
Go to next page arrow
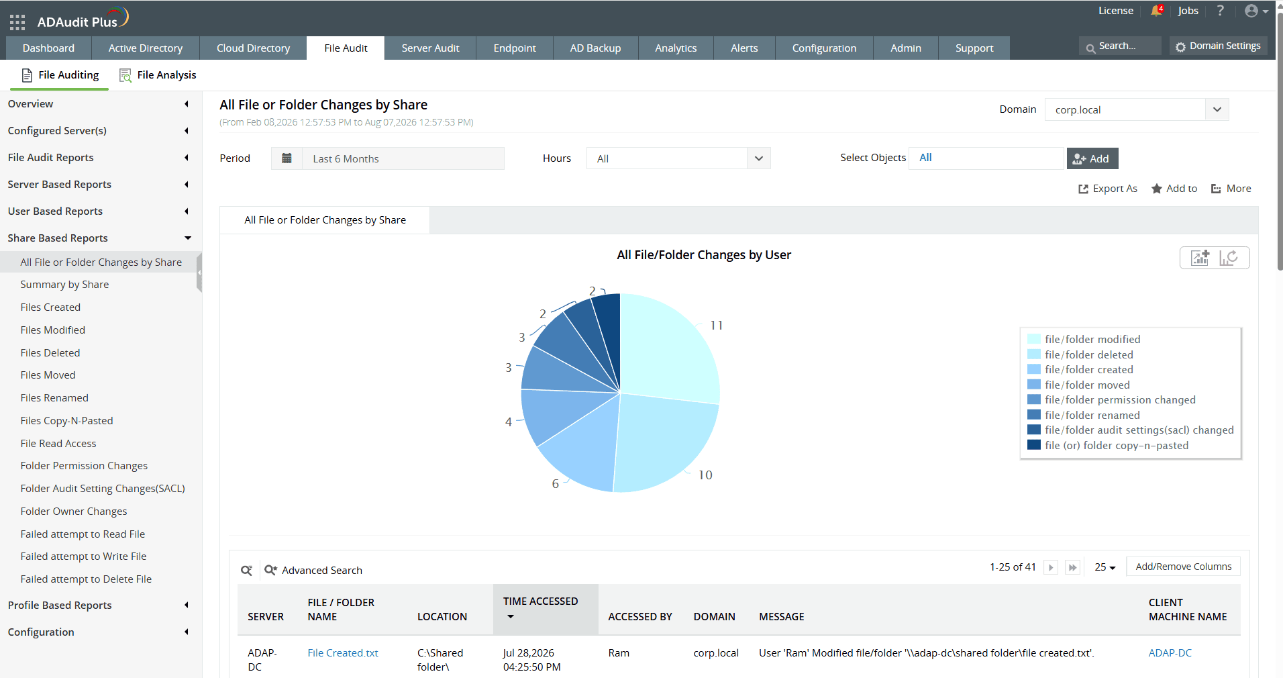click(1051, 567)
